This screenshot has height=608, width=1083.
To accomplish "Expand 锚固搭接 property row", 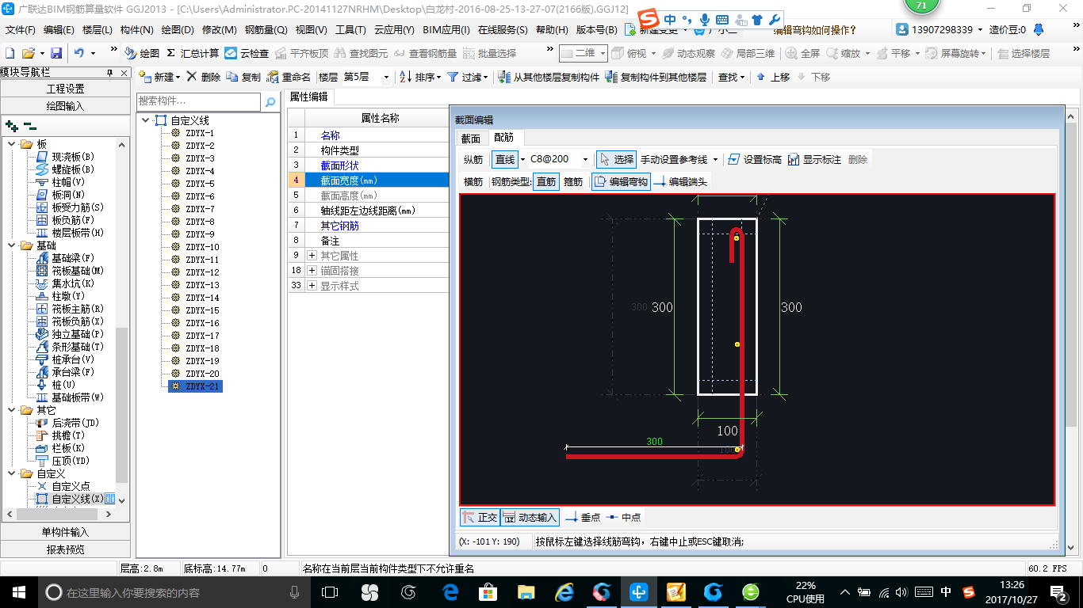I will [312, 271].
